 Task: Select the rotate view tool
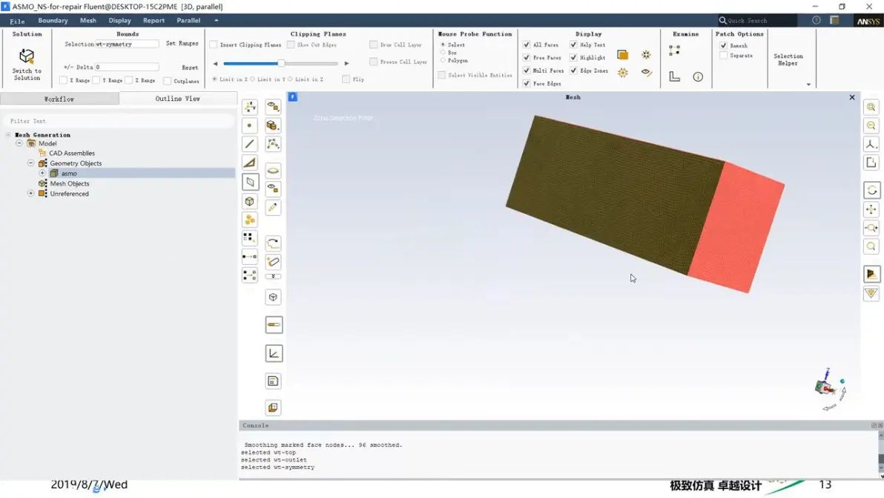point(871,190)
